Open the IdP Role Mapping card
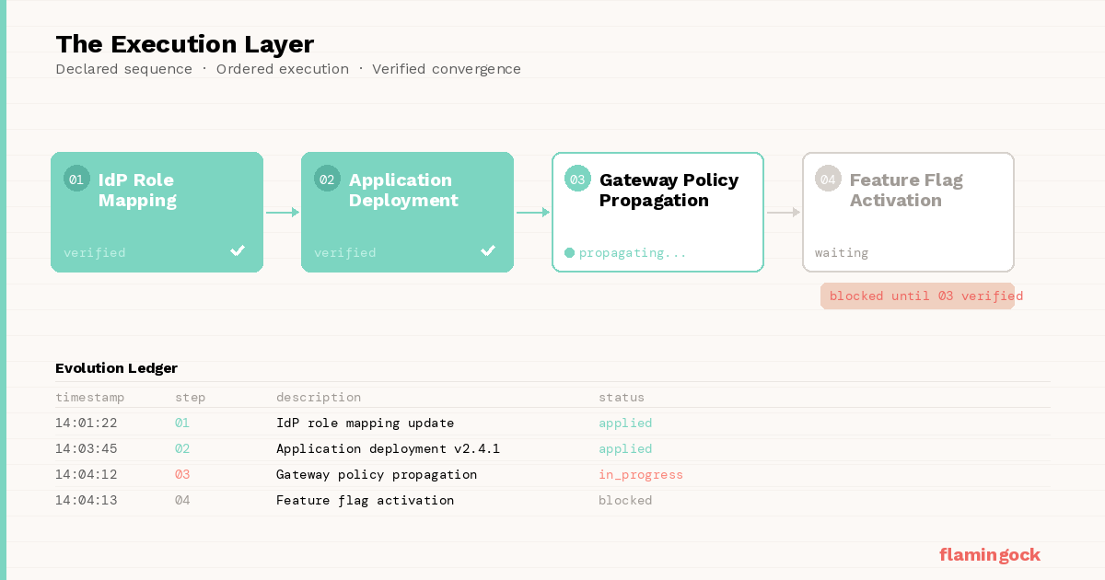This screenshot has width=1105, height=580. [157, 212]
